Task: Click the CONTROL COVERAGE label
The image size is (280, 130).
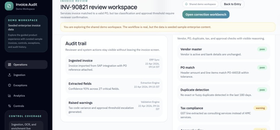Action: 25,116
